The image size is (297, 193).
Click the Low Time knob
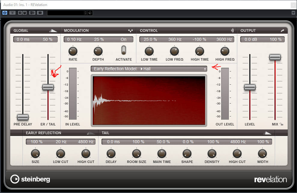(149, 51)
